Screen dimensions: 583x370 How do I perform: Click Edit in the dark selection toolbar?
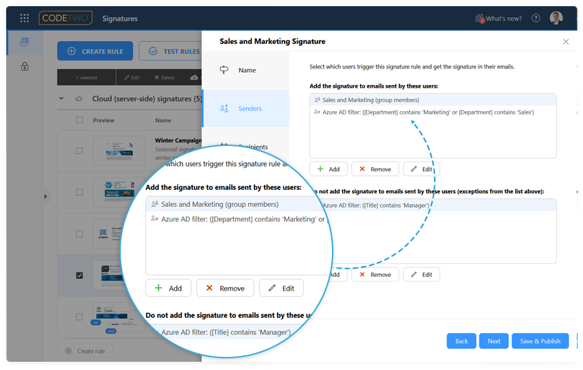click(132, 78)
